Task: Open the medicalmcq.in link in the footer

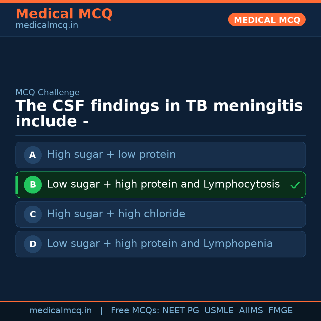Action: [x=60, y=311]
